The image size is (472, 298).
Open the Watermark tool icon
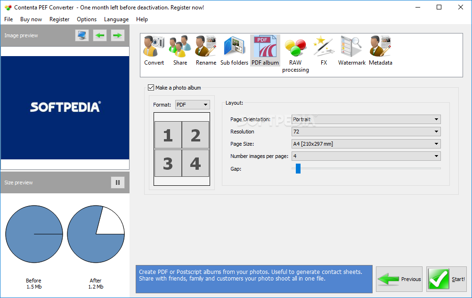(x=351, y=50)
